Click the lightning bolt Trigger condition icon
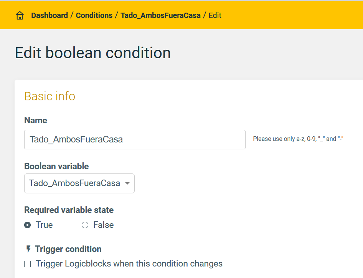 [28, 249]
